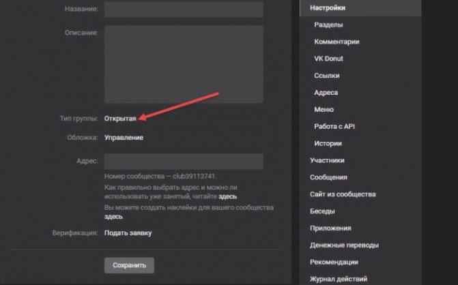Go to the Сообщения section
Image resolution: width=458 pixels, height=285 pixels.
(328, 177)
